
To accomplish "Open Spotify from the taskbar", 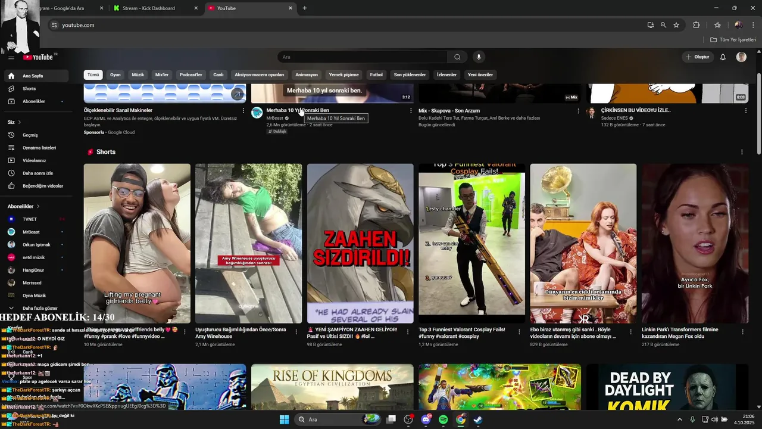I will pos(444,419).
